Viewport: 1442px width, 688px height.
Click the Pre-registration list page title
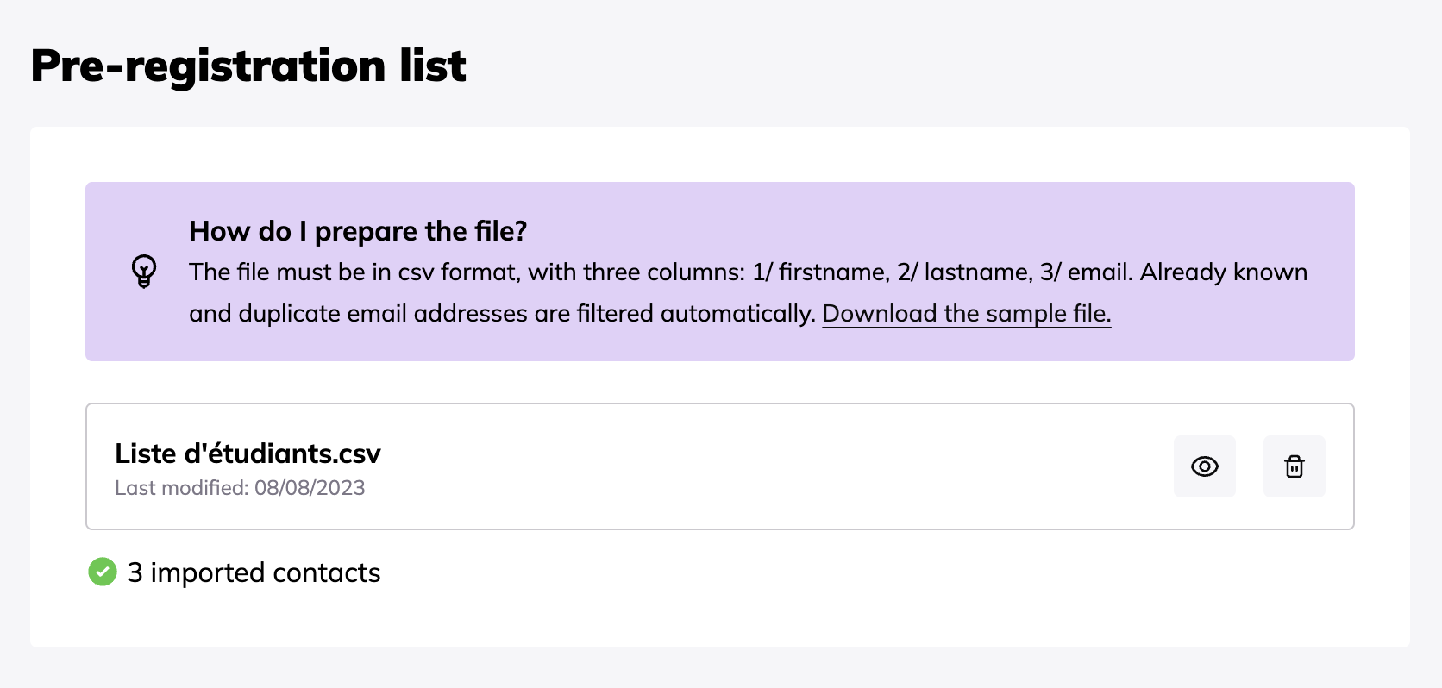coord(248,66)
